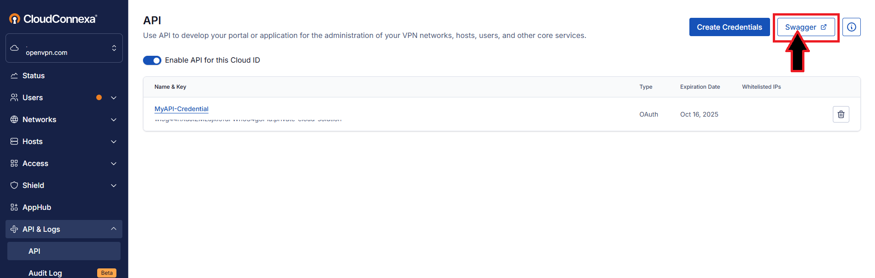Click the Status chart icon in sidebar
The width and height of the screenshot is (875, 278).
pyautogui.click(x=14, y=75)
